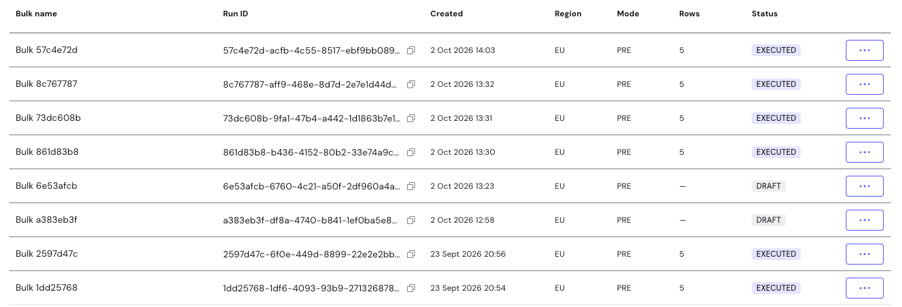Image resolution: width=902 pixels, height=307 pixels.
Task: Click EXECUTED status badge of Bulk 1dd25768
Action: coord(776,288)
